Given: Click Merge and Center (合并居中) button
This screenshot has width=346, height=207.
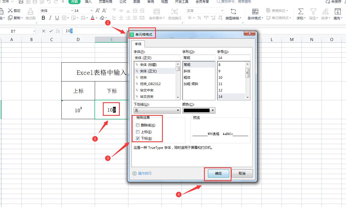Looking at the screenshot, I should click(x=156, y=14).
